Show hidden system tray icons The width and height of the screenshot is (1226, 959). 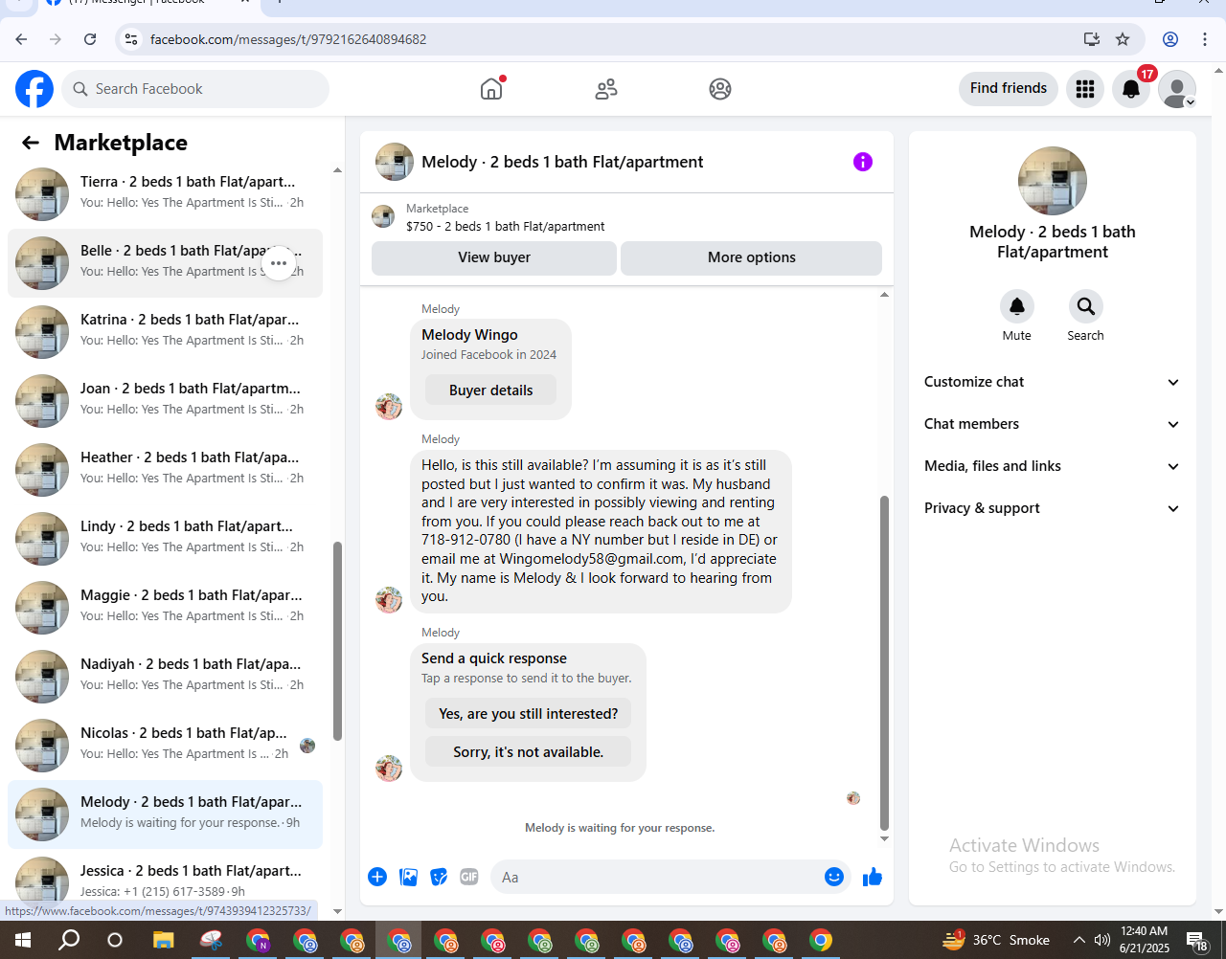pyautogui.click(x=1079, y=940)
